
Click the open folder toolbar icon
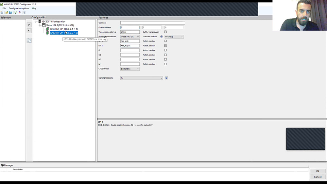(x=7, y=12)
